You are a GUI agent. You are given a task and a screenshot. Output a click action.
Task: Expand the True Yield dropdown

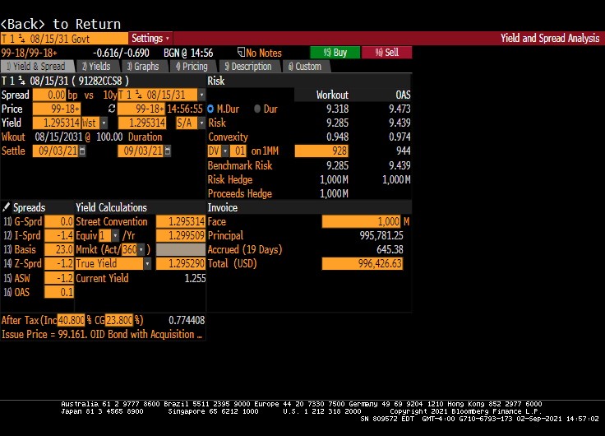point(147,264)
